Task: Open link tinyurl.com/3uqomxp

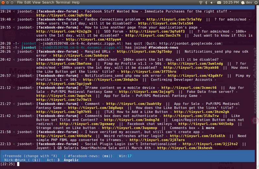Action: pyautogui.click(x=129, y=128)
